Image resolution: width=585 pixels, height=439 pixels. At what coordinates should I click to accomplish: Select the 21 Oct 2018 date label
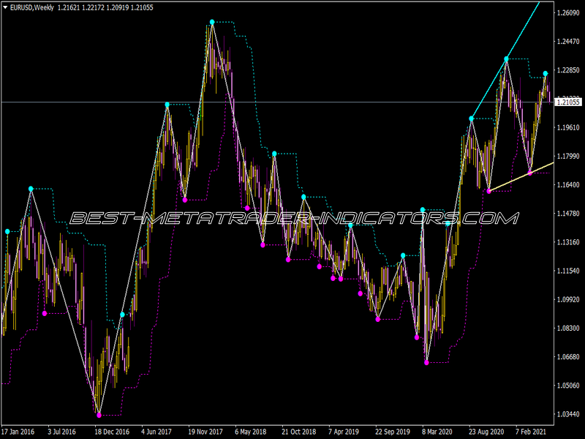tap(298, 432)
